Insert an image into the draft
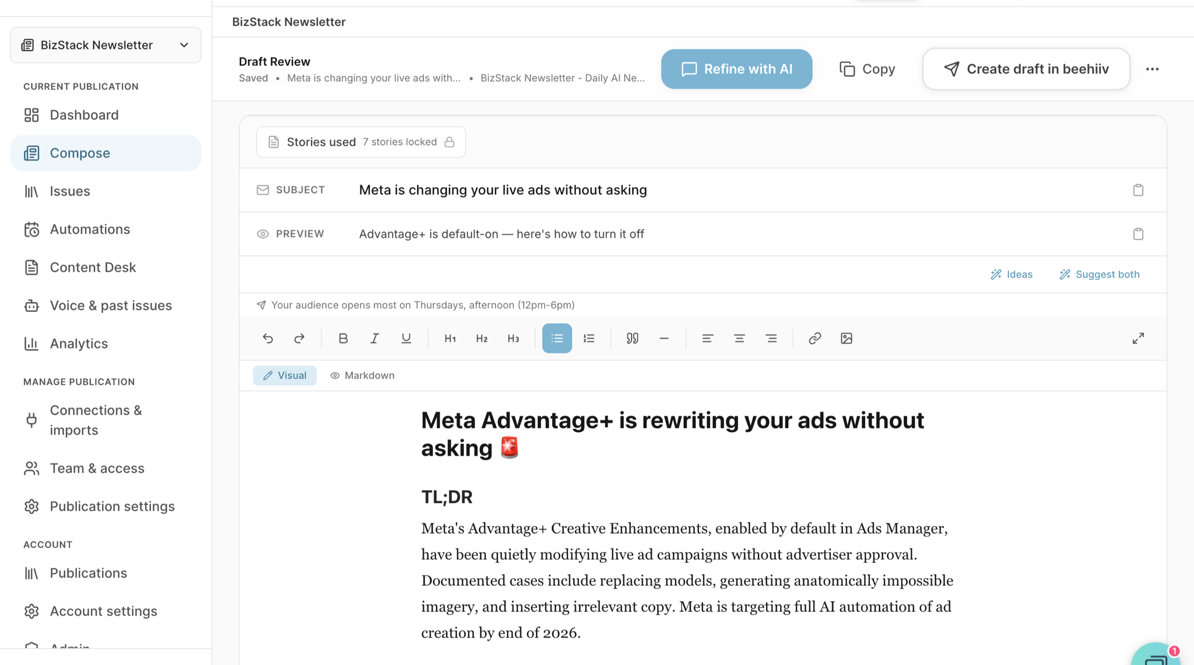Viewport: 1194px width, 665px height. click(847, 338)
